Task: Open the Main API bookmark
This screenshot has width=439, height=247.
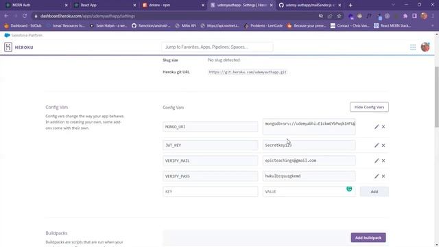Action: coord(186,25)
